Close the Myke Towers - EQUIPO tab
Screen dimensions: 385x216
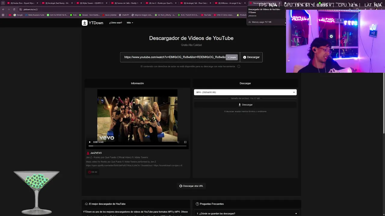[106, 3]
